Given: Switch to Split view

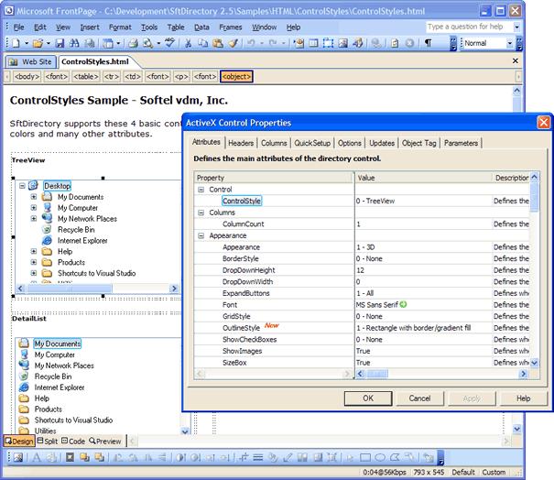Looking at the screenshot, I should (x=48, y=442).
